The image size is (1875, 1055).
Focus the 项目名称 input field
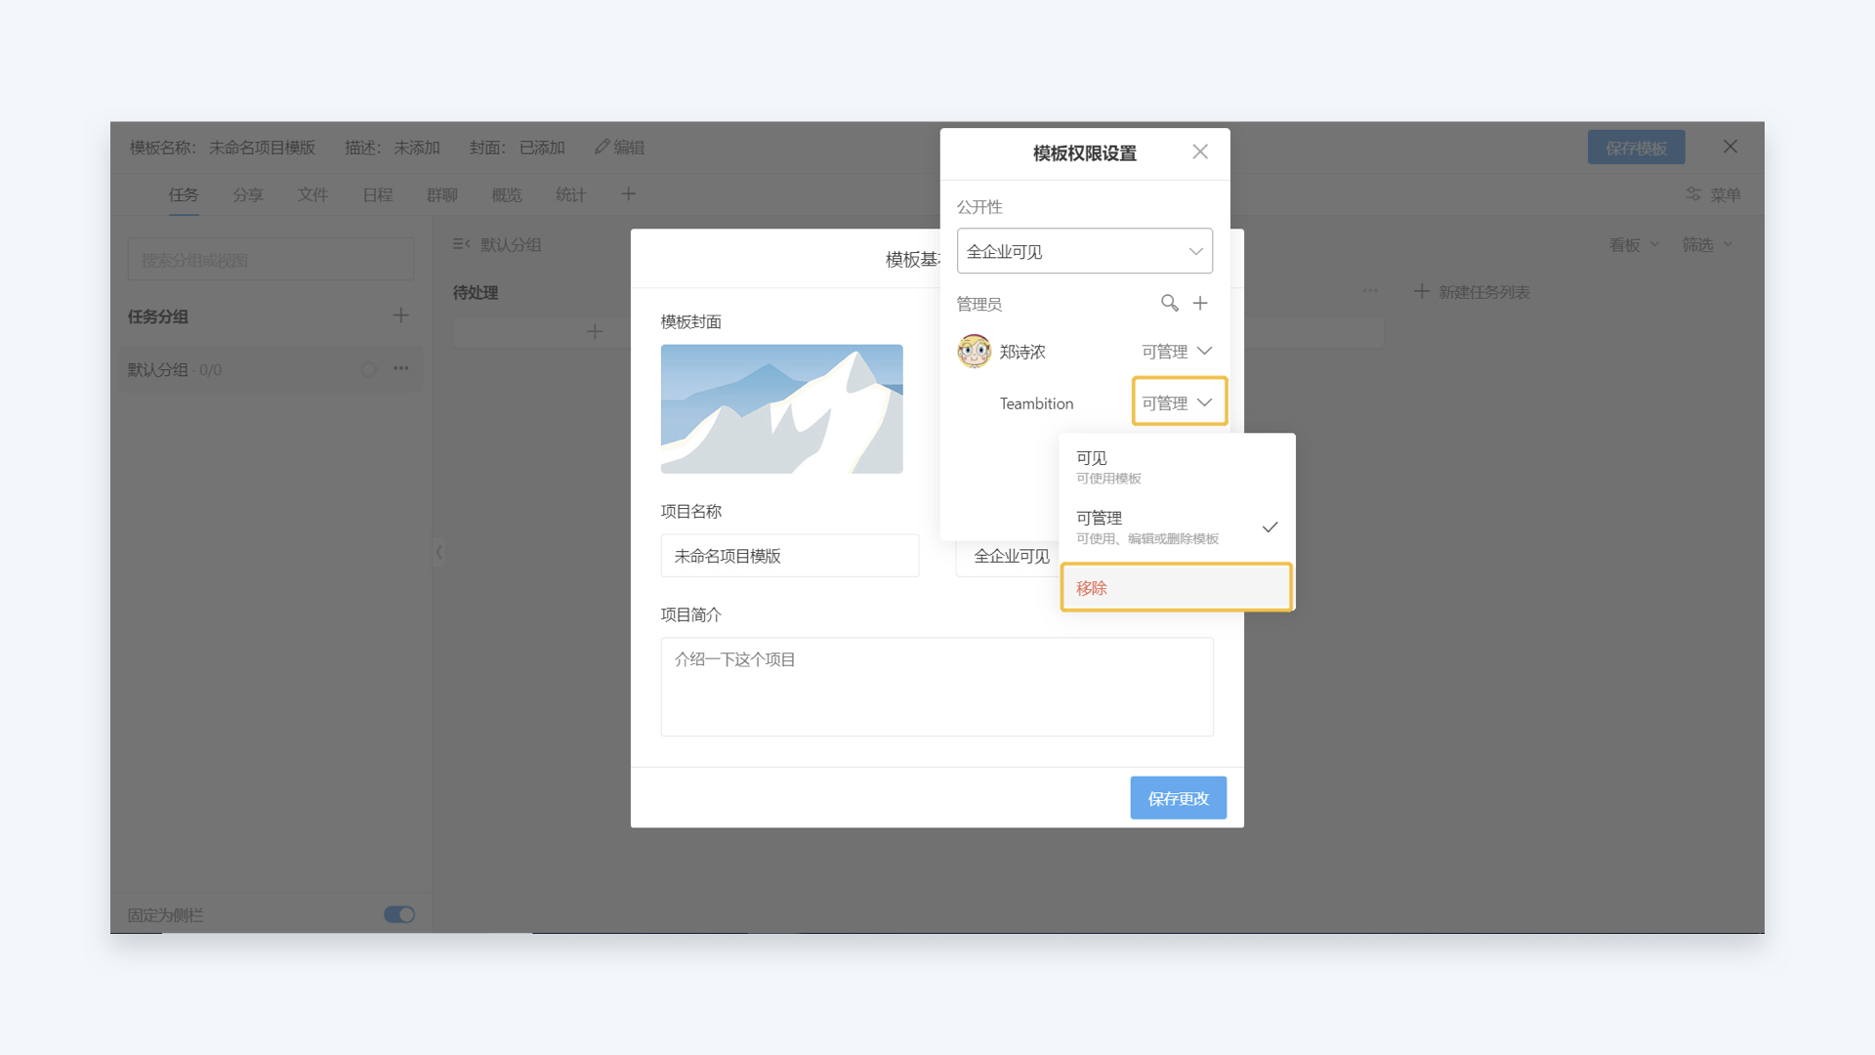click(x=789, y=555)
